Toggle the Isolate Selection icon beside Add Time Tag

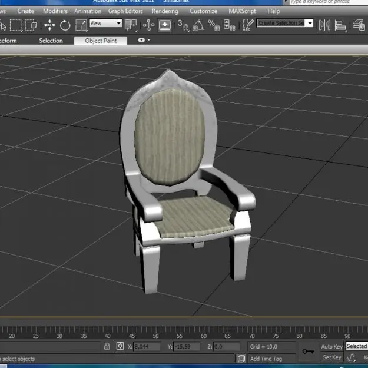coord(241,359)
